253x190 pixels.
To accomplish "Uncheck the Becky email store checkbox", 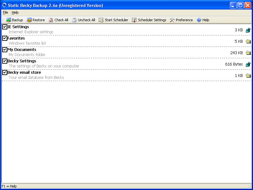I will point(5,73).
